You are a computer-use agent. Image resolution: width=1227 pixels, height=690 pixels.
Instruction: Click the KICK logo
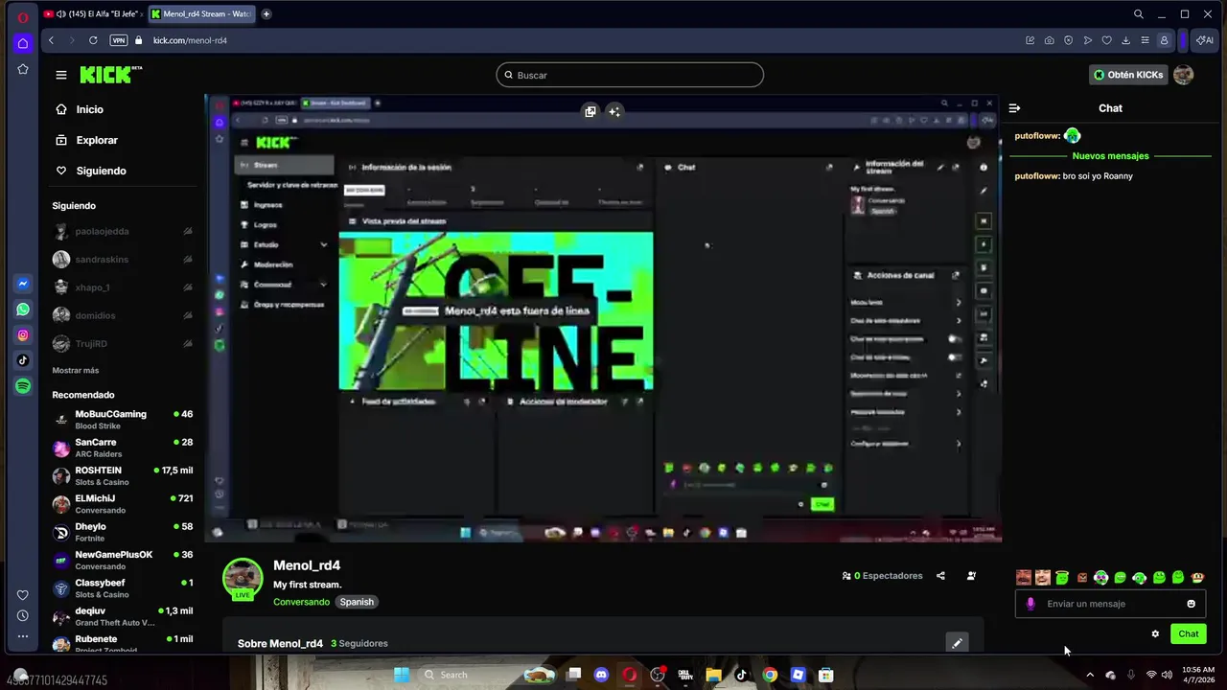pos(109,75)
